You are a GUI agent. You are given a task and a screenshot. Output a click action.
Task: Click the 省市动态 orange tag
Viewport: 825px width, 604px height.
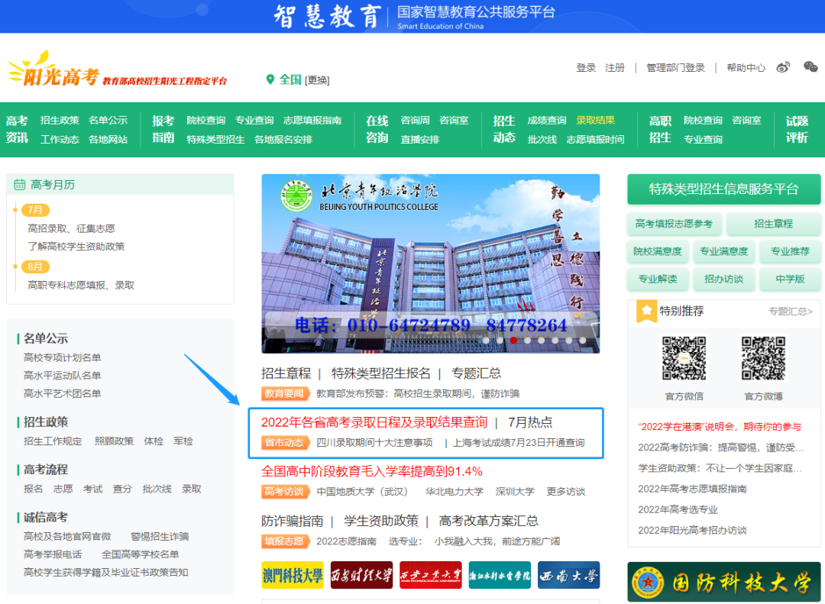point(285,443)
